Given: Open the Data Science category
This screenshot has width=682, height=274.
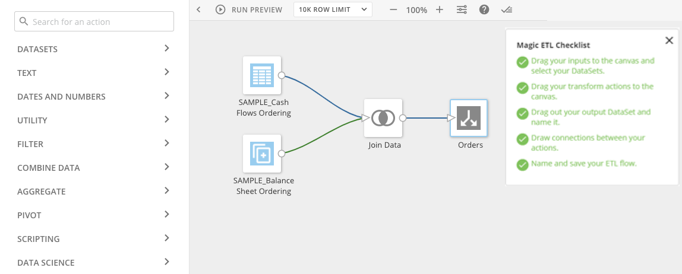Looking at the screenshot, I should (94, 263).
